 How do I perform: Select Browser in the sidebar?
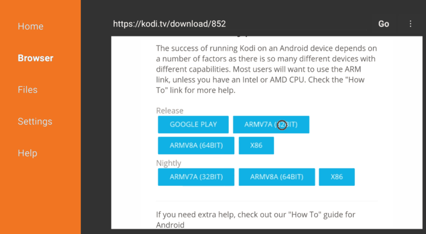(35, 58)
